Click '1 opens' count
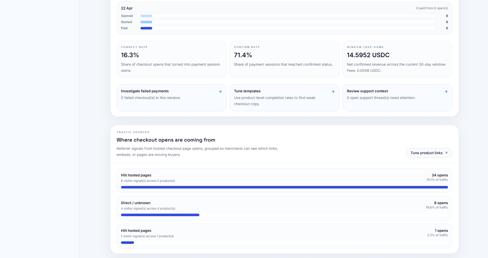This screenshot has width=488, height=258. [441, 231]
